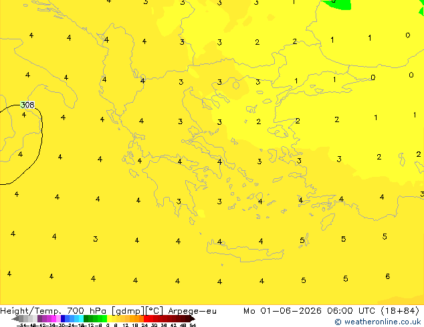
Task: Pick the dark blue legend swatch
Action: point(63,318)
